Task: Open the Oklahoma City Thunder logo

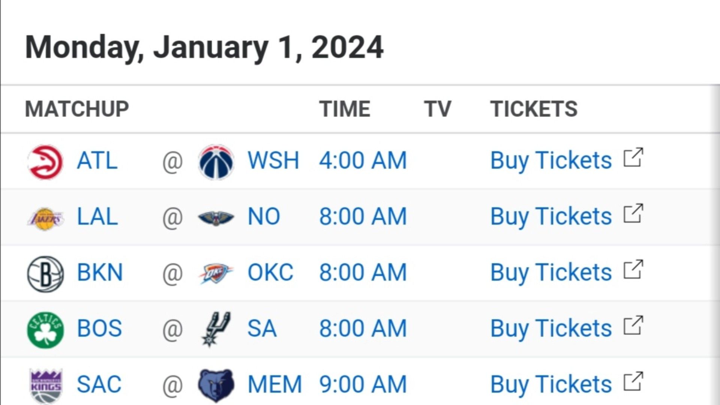Action: [x=216, y=273]
